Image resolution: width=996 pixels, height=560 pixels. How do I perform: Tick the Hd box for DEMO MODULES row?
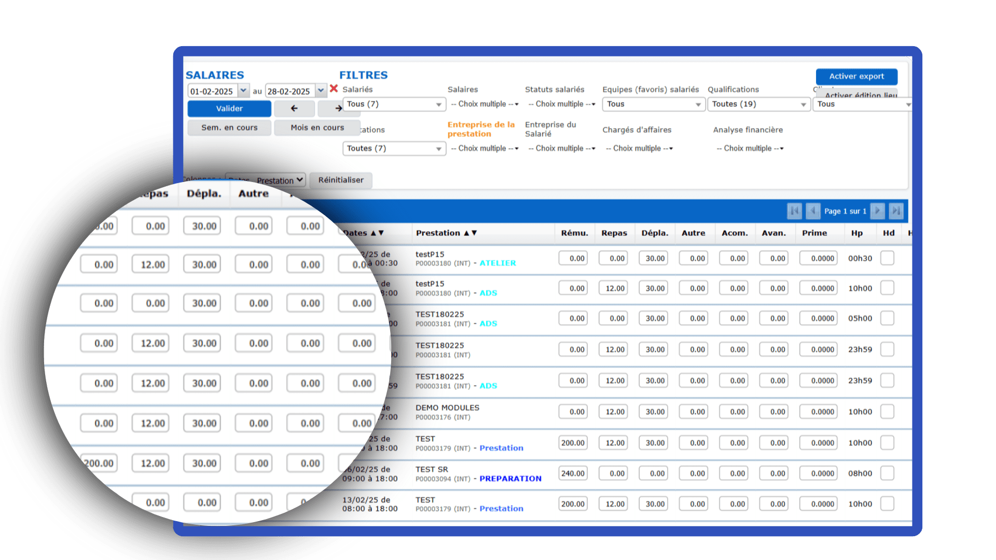click(x=887, y=412)
